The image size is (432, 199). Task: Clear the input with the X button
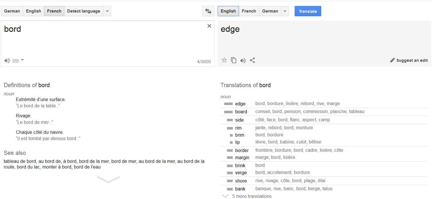209,26
